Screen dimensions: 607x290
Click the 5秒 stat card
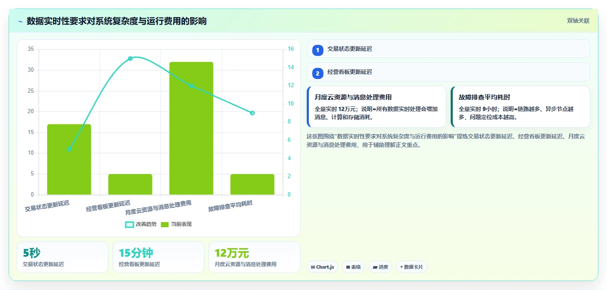pos(63,257)
